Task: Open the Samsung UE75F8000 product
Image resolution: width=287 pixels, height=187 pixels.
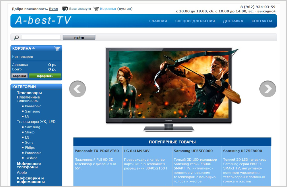Action: tap(243, 151)
